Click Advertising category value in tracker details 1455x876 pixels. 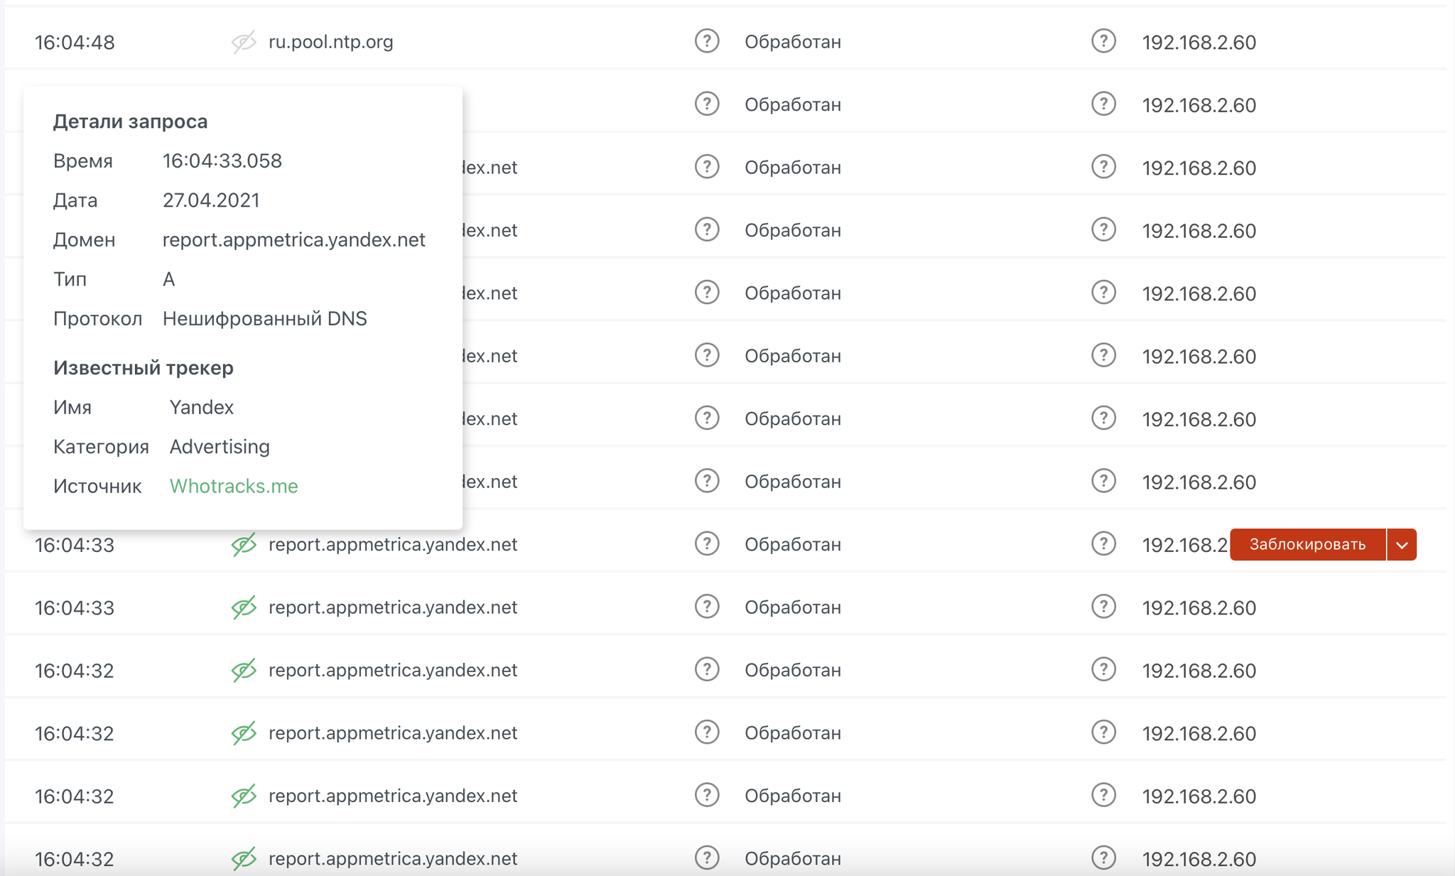pyautogui.click(x=220, y=447)
